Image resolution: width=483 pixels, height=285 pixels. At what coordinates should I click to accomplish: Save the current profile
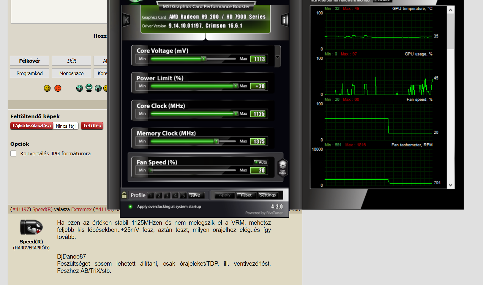pos(196,195)
